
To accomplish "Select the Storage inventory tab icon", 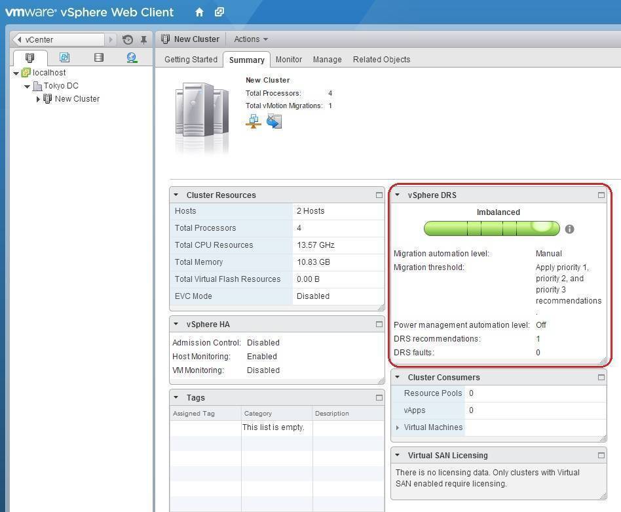I will [99, 58].
